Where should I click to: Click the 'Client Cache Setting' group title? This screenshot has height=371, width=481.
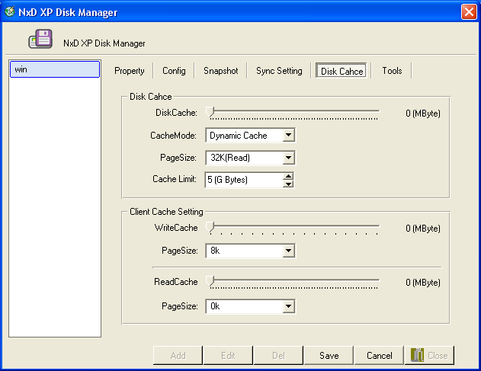(166, 212)
